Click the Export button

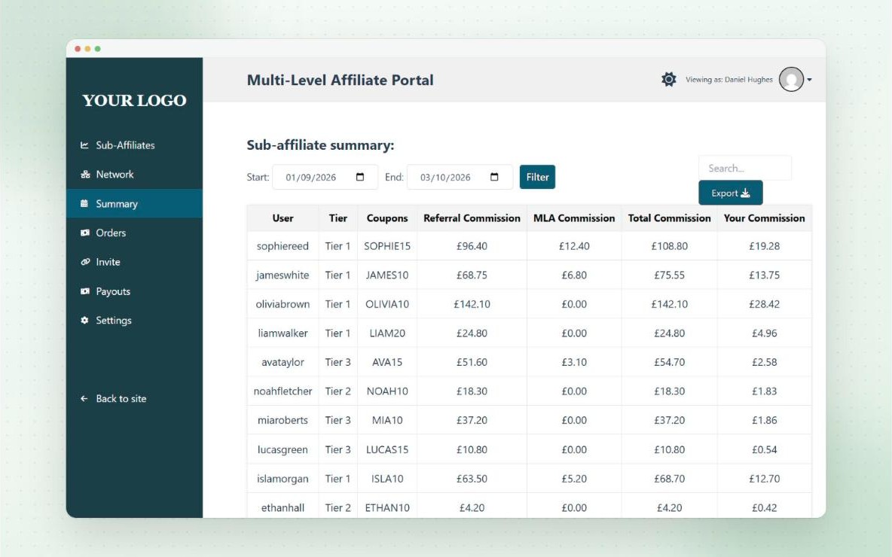(x=731, y=193)
